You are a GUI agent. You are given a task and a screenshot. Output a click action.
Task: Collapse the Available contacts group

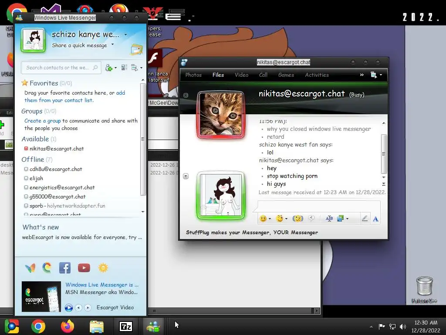[39, 139]
